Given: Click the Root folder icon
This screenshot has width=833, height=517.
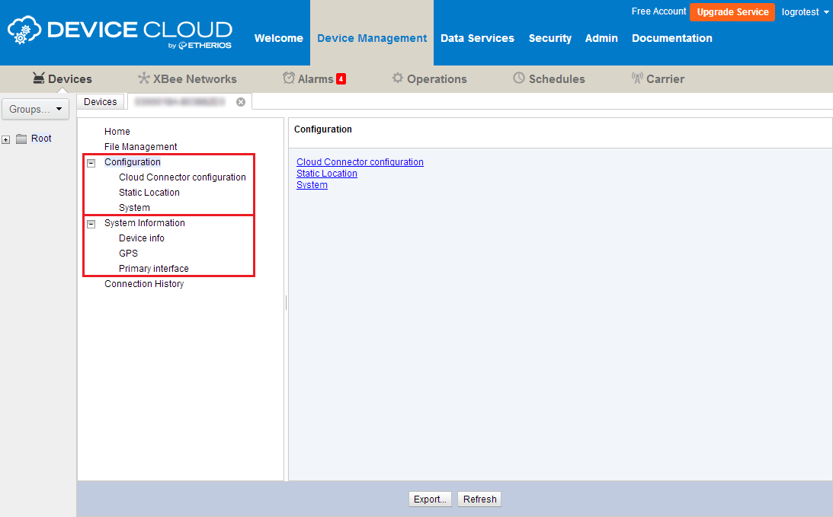Looking at the screenshot, I should point(21,139).
